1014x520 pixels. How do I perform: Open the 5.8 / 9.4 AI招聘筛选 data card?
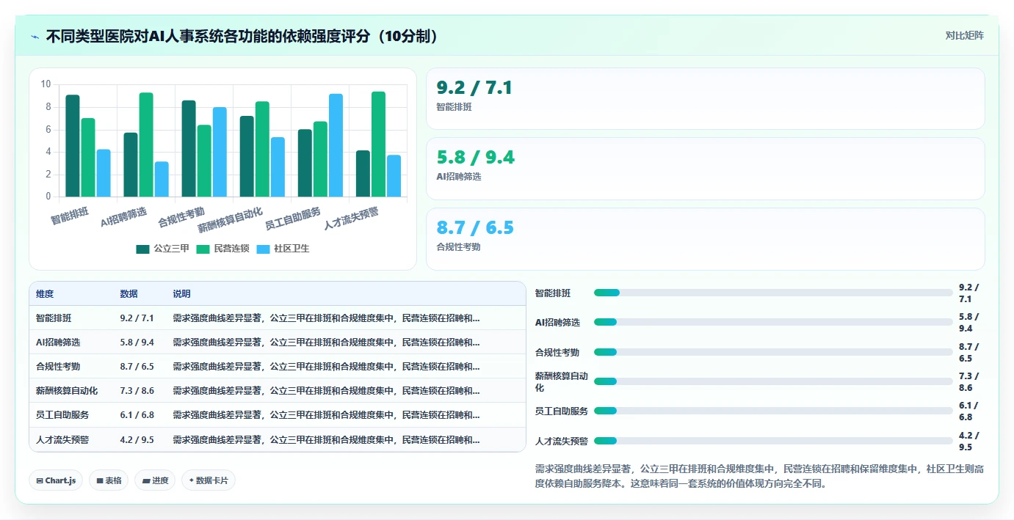(705, 169)
